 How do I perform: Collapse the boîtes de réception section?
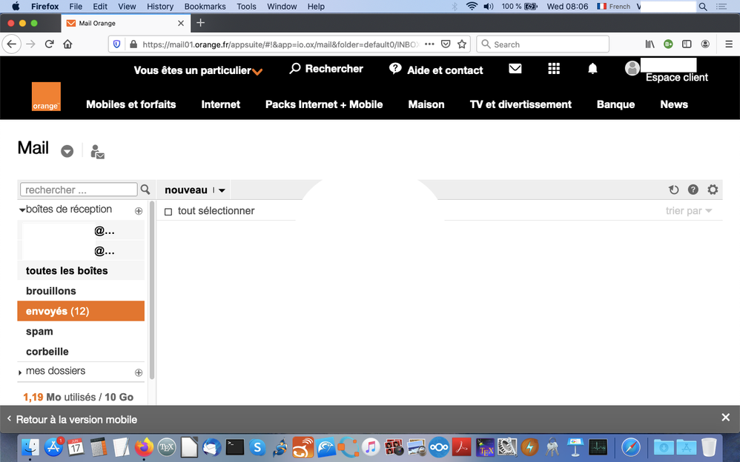point(22,210)
